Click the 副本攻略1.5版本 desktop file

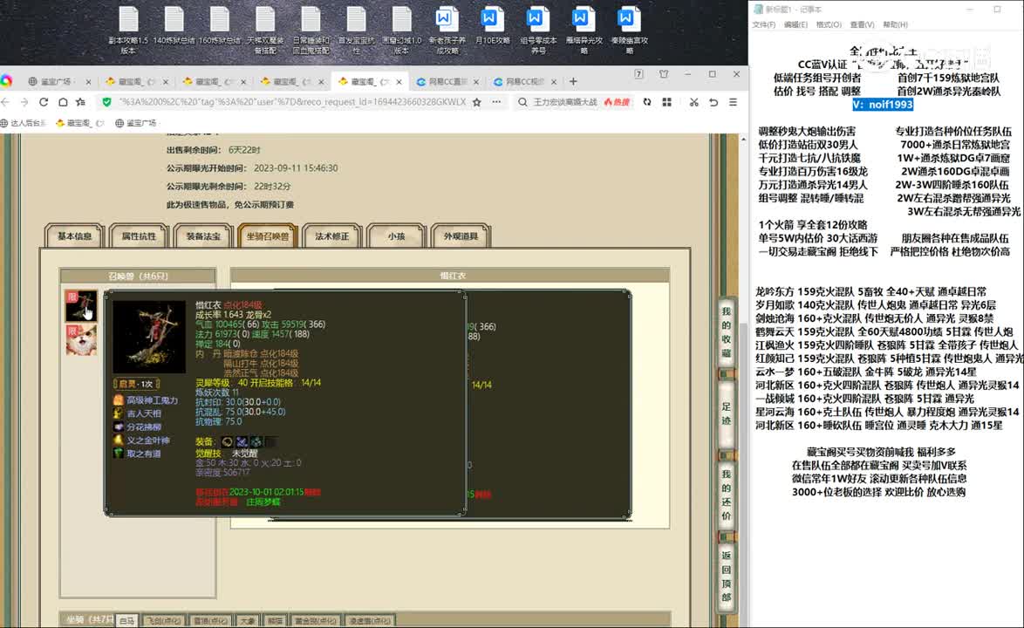point(128,30)
